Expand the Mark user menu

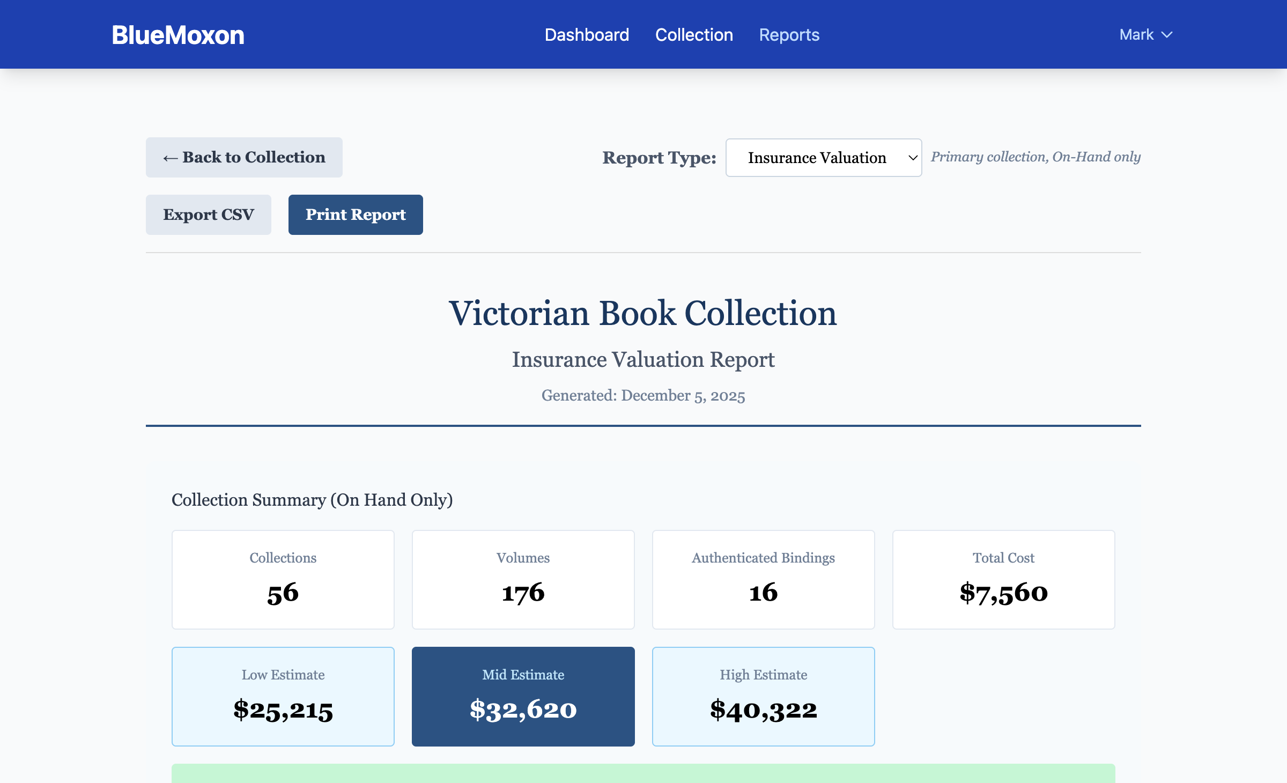[x=1137, y=35]
